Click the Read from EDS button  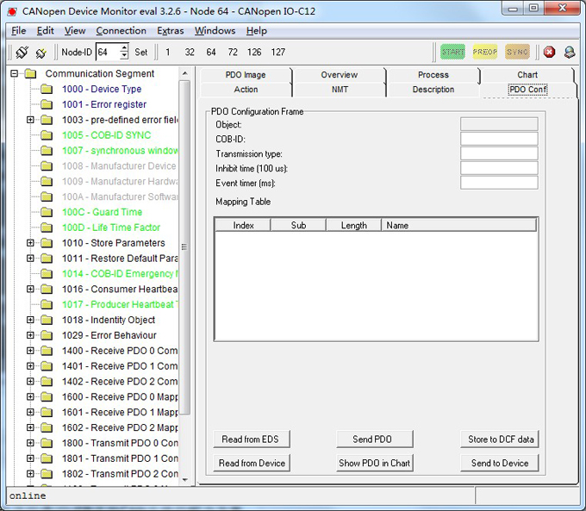click(x=251, y=439)
